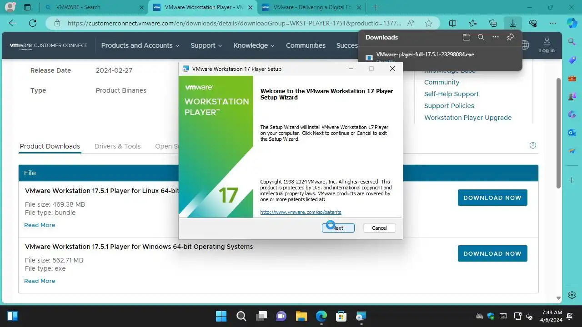Open the browser profile avatar
Image resolution: width=582 pixels, height=327 pixels.
tap(10, 7)
